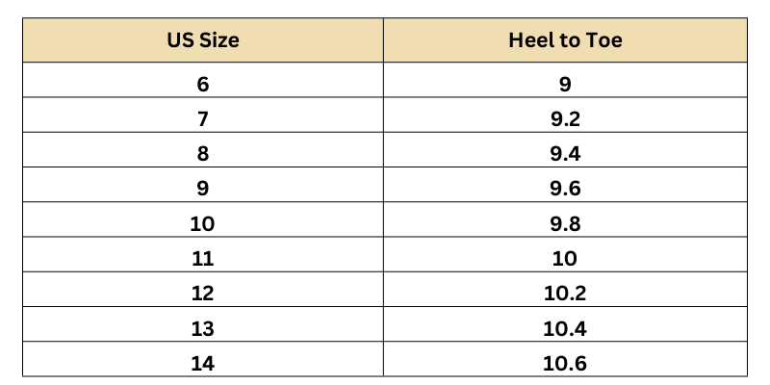This screenshot has width=770, height=385.
Task: Select US Size cell showing 11
Action: (202, 259)
